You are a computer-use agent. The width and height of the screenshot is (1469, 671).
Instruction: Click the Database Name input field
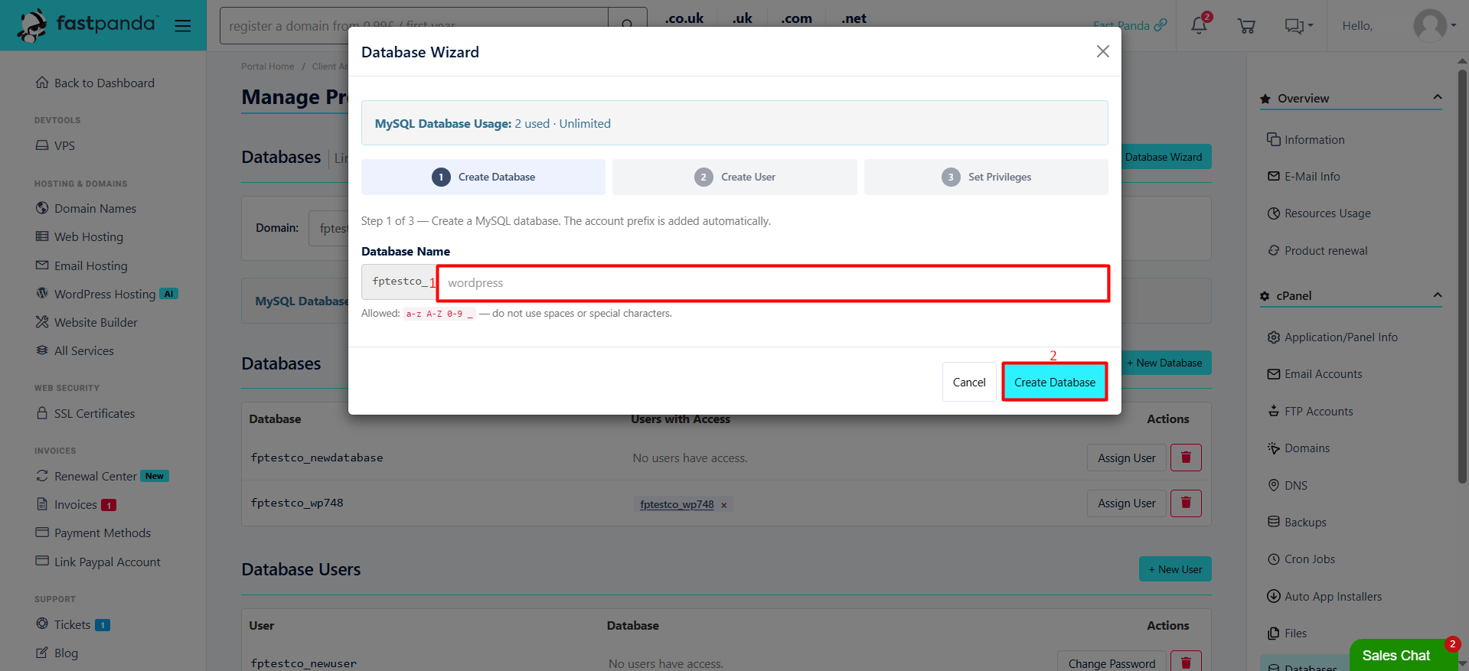(773, 283)
